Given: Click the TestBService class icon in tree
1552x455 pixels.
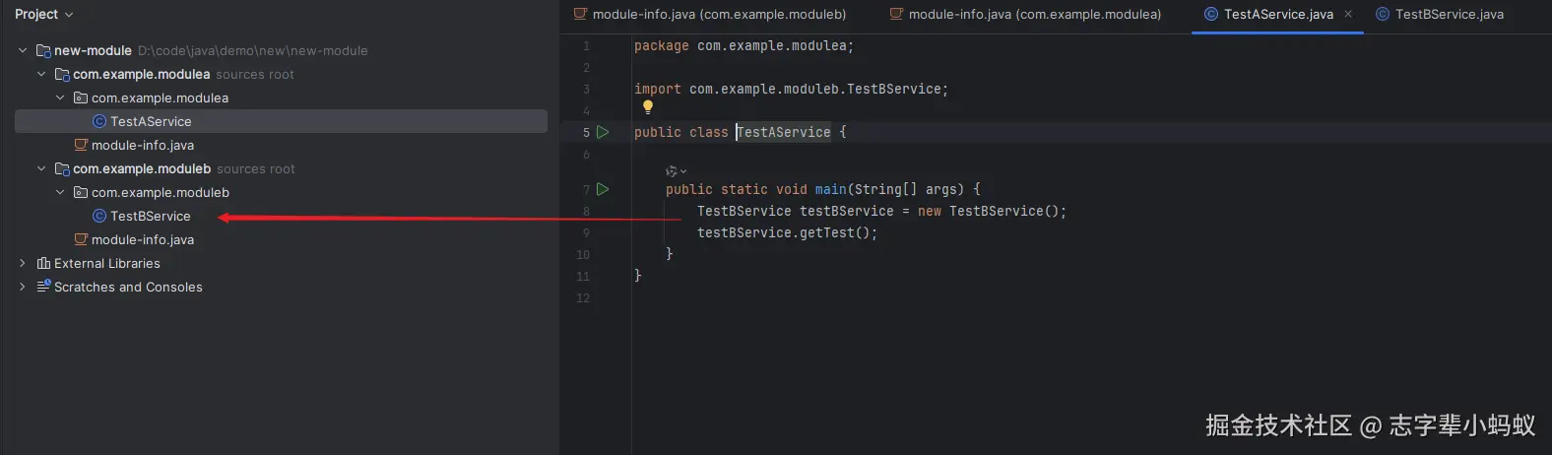Looking at the screenshot, I should (x=99, y=216).
